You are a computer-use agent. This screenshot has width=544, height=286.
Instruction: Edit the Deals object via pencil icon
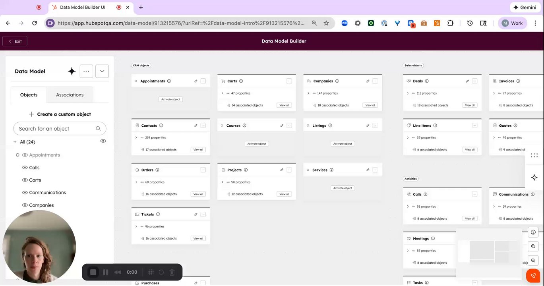(x=467, y=81)
